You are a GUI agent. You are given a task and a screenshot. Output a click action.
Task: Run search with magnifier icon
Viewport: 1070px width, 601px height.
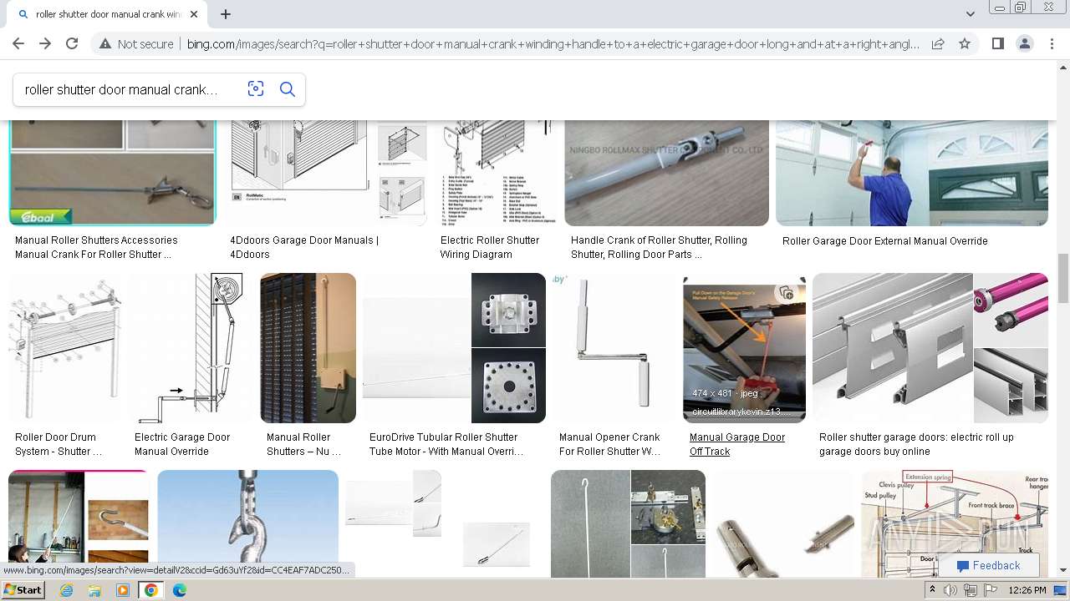click(288, 89)
